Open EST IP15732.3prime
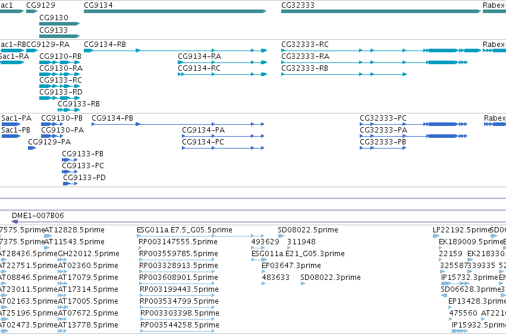506x334 pixels. (x=470, y=278)
